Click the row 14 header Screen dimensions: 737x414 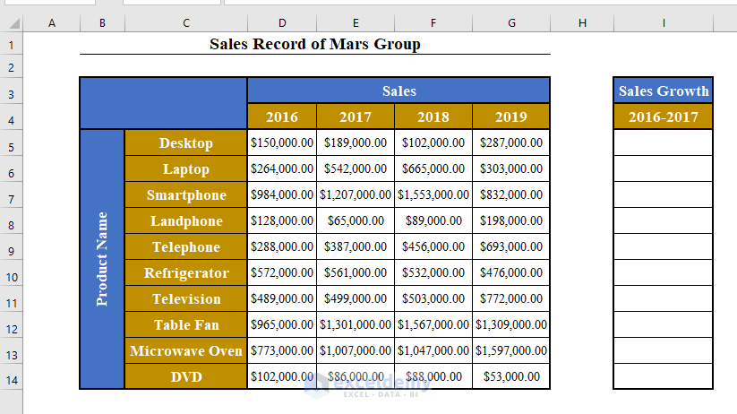(x=12, y=380)
